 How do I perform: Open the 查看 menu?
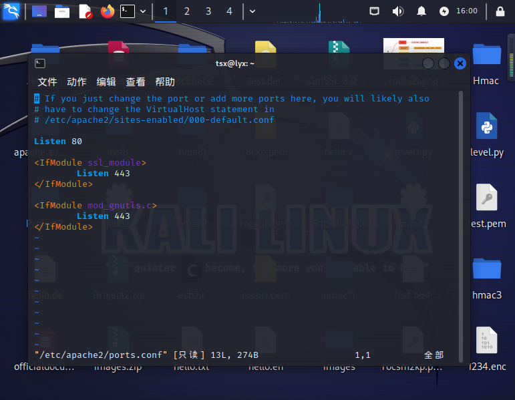click(x=136, y=81)
